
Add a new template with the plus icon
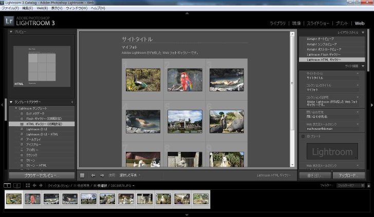pos(72,102)
